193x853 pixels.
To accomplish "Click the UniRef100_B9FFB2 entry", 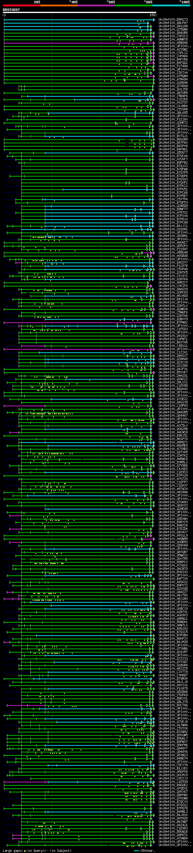I will (173, 162).
